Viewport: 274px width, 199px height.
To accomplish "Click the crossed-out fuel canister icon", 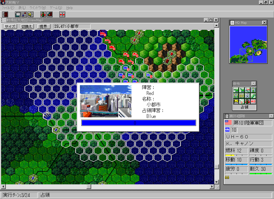I will pyautogui.click(x=247, y=96).
